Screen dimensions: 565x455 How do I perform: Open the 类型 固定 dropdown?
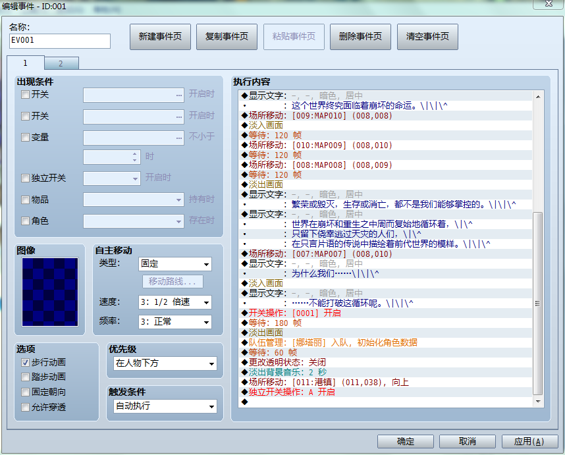point(175,264)
